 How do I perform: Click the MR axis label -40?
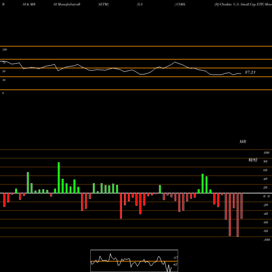265,214
